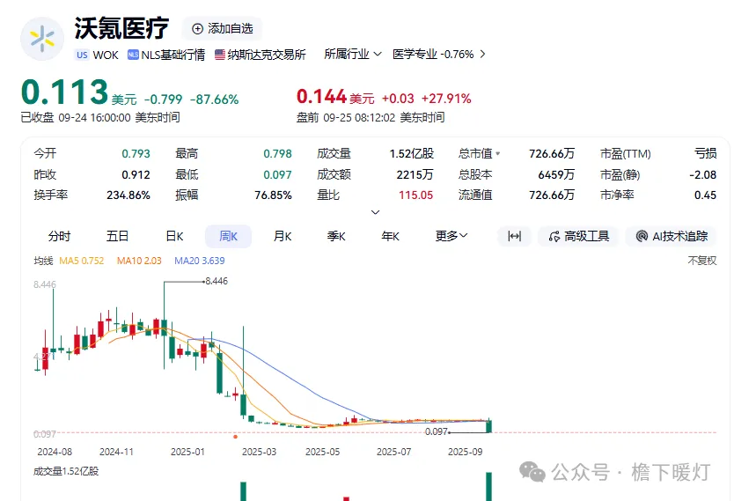
Task: Click the 成交量1.52亿股 volume label
Action: 66,471
